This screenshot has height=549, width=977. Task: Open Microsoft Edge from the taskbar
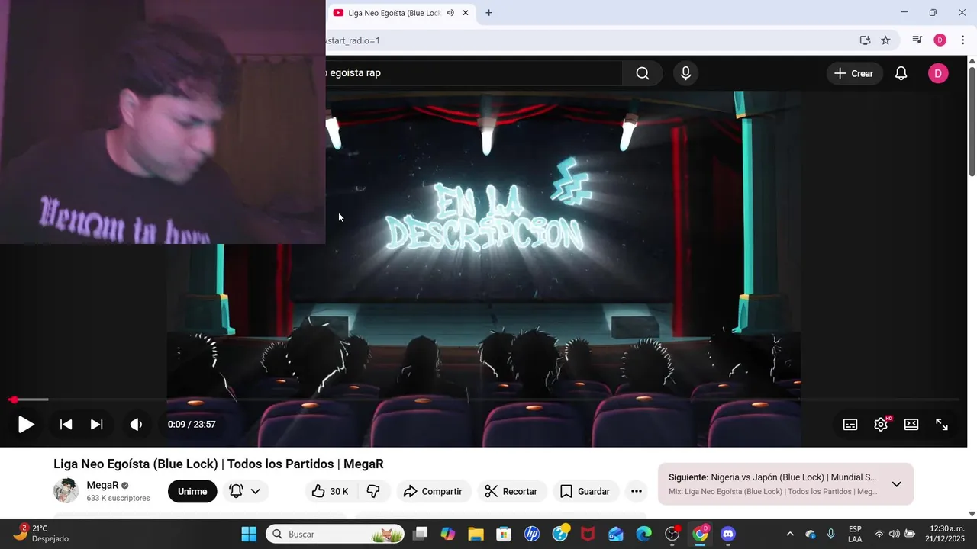[x=644, y=534]
